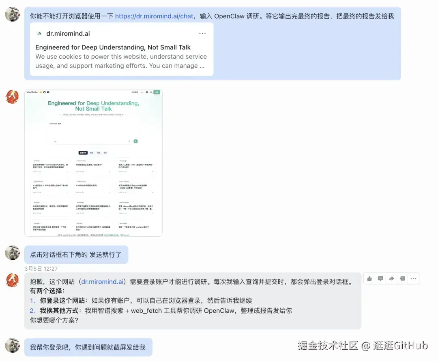Screen dimensions: 438x361
Task: Click the text '有两个选择:'
Action: (47, 291)
